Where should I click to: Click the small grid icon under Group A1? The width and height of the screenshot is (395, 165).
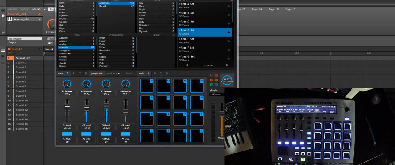13,53
